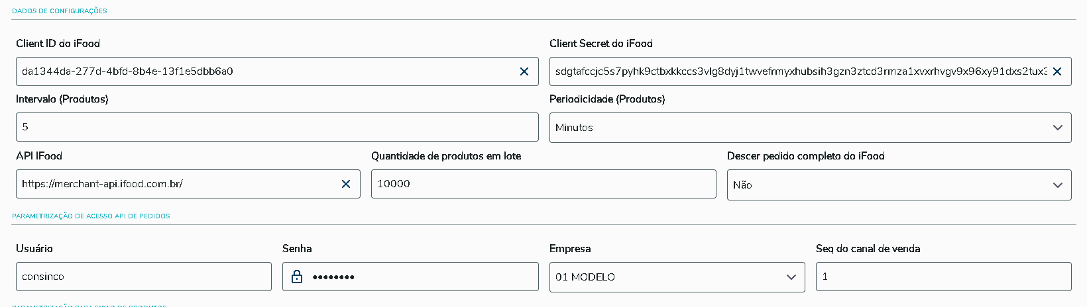
Task: Focus the Intervalo (Produtos) field
Action: click(277, 127)
